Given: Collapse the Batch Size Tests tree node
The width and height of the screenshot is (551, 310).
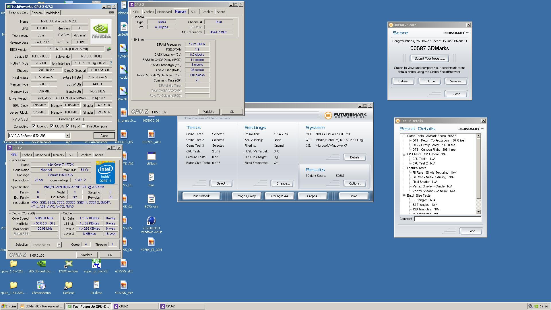Looking at the screenshot, I should click(x=404, y=195).
